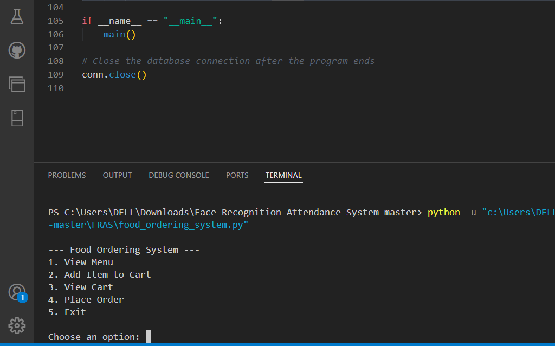Image resolution: width=555 pixels, height=346 pixels.
Task: Switch to the OUTPUT tab
Action: (x=117, y=175)
